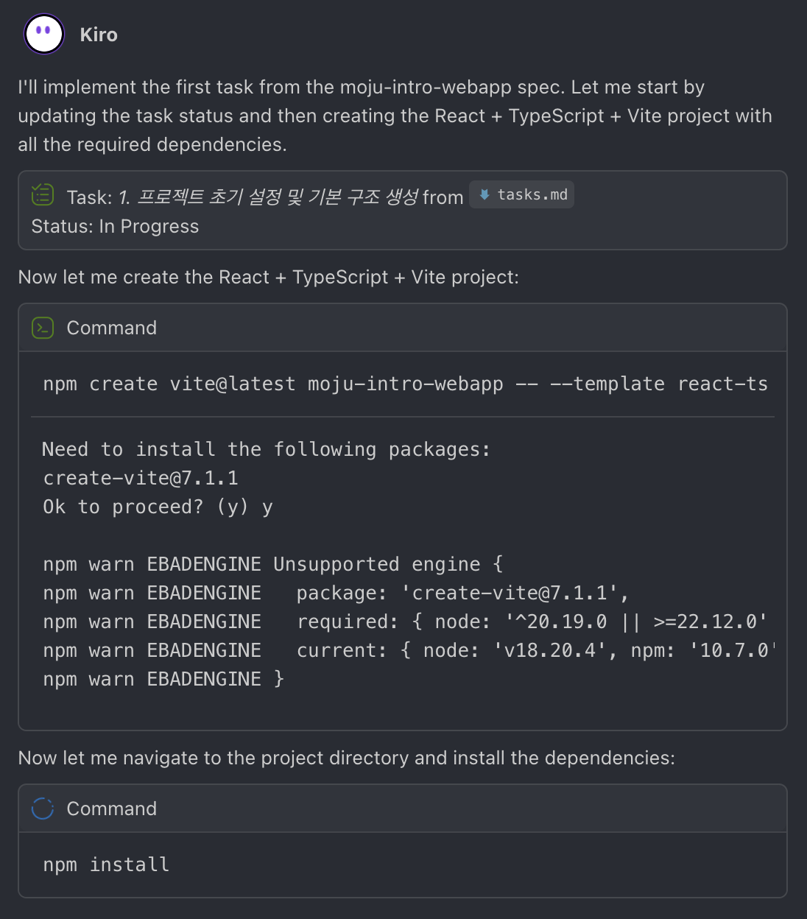The image size is (807, 919).
Task: Click the second Command header label
Action: click(112, 809)
